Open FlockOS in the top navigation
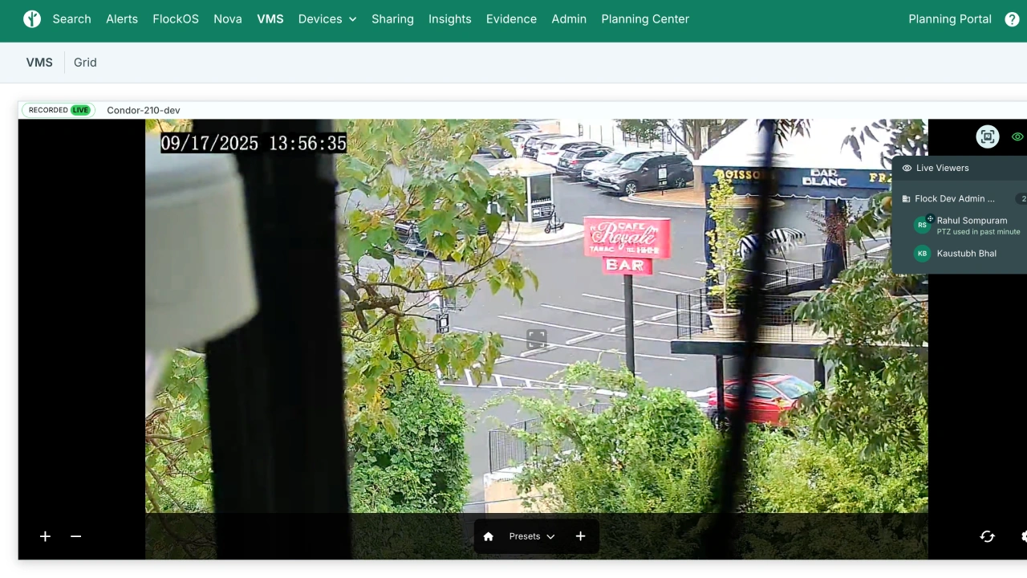Screen dimensions: 1027x578 (176, 19)
